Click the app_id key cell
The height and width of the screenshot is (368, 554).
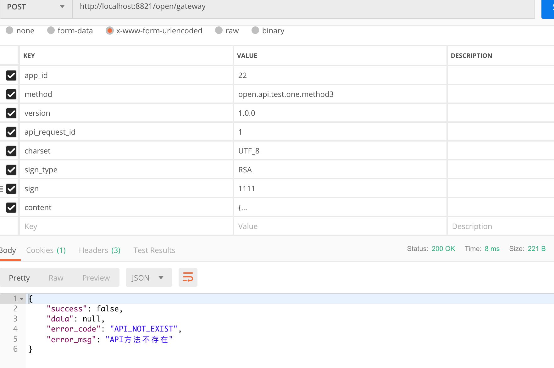[126, 75]
